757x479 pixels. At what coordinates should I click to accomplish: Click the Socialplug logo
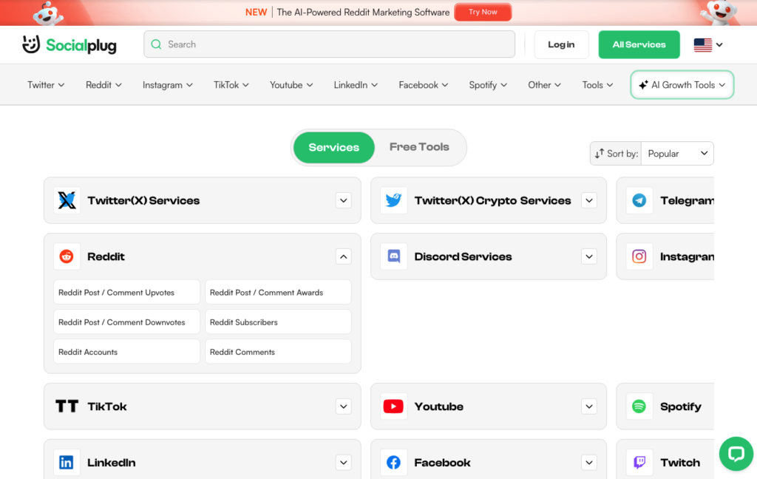69,45
